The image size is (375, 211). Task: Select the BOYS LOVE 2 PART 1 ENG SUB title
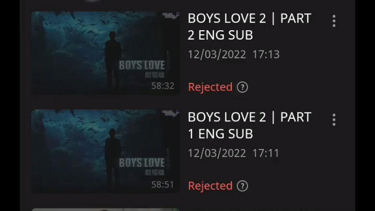click(x=249, y=126)
